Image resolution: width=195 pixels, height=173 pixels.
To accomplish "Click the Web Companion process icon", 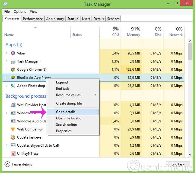I will coord(13,129).
